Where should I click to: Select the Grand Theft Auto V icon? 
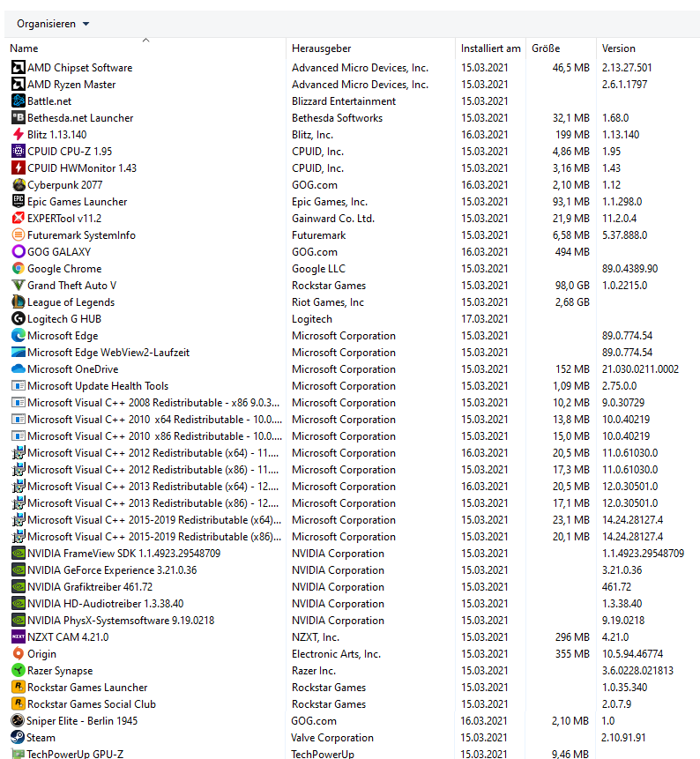19,285
